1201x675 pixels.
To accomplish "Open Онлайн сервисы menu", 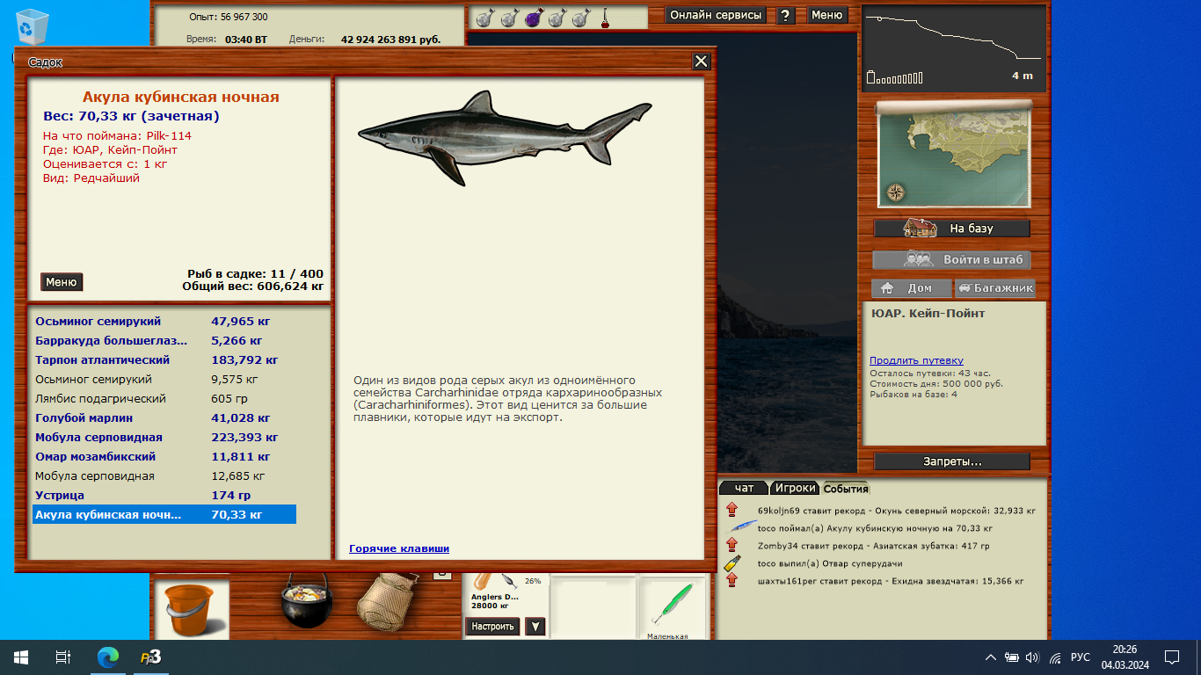I will coord(716,15).
